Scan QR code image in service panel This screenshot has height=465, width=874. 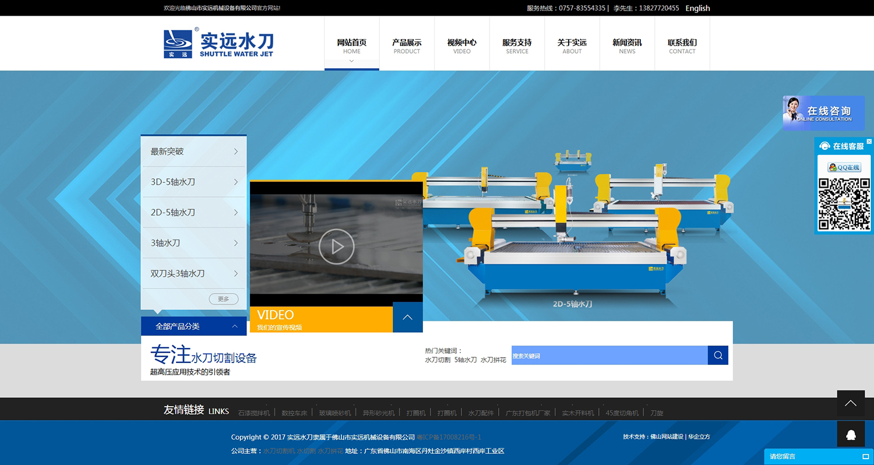click(x=844, y=204)
